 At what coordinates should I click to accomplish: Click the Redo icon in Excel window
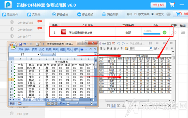[x=31, y=44]
